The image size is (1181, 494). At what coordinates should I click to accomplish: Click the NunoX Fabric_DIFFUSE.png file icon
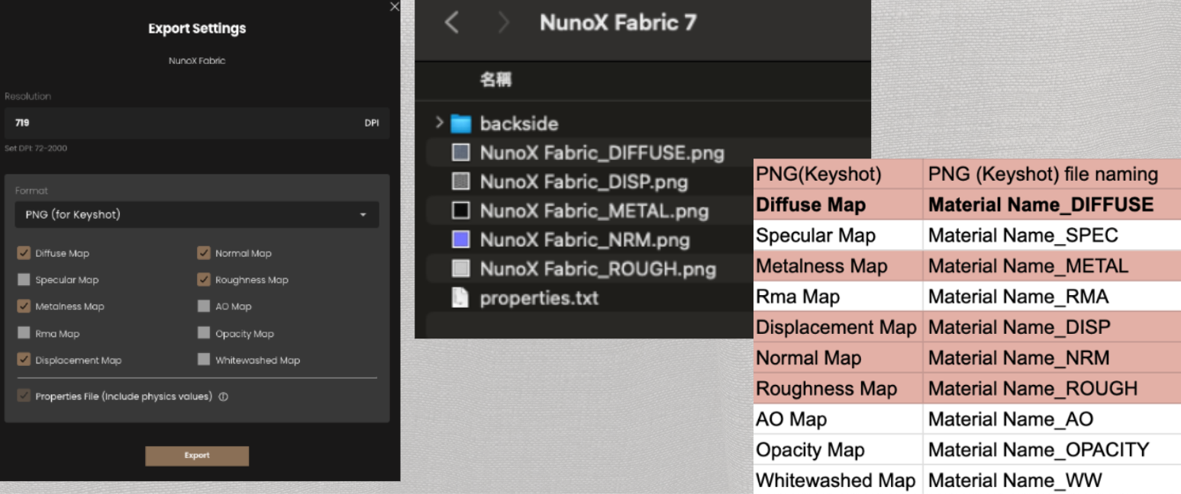[460, 152]
